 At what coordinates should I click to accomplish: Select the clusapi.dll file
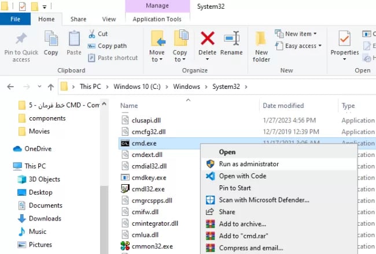pyautogui.click(x=146, y=120)
